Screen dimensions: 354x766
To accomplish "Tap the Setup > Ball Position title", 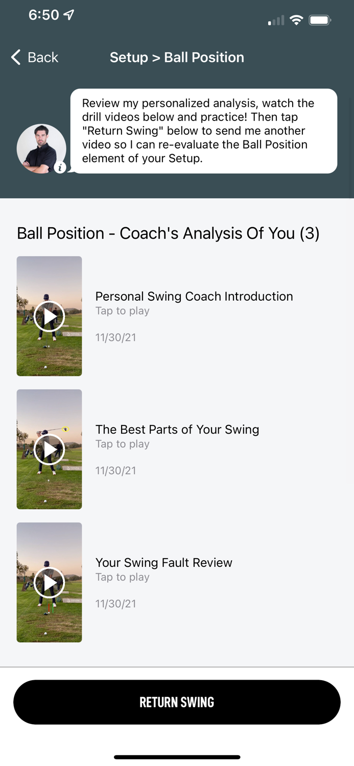I will click(177, 57).
